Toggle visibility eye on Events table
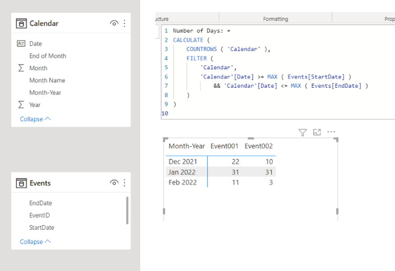The height and width of the screenshot is (271, 395). (x=114, y=183)
